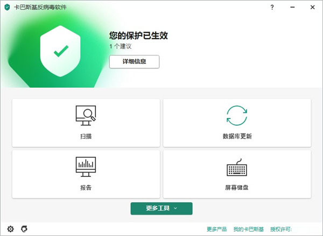The height and width of the screenshot is (236, 323).
Task: Click the 扫描 label text
Action: (86, 136)
